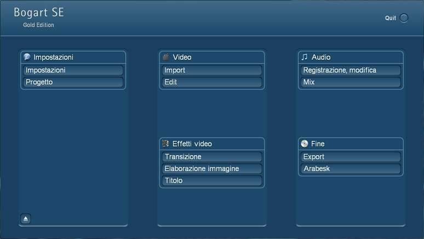Click the Fine section header label
424x239 pixels.
click(318, 144)
